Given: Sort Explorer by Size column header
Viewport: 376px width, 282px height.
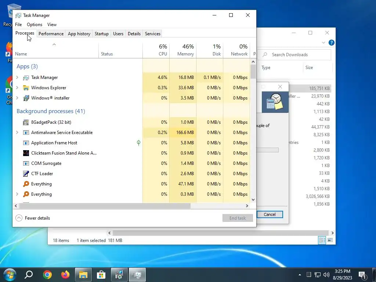Looking at the screenshot, I should [x=317, y=68].
